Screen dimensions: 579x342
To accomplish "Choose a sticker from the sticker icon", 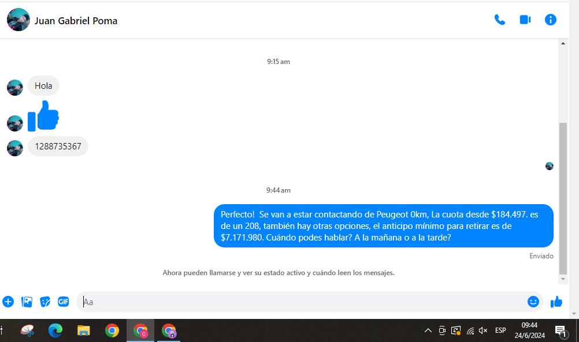I will [x=45, y=302].
